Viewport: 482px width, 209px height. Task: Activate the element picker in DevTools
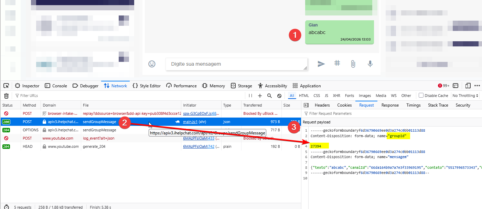[x=7, y=86]
